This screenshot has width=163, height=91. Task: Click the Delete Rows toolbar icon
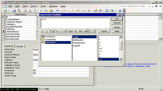click(89, 11)
